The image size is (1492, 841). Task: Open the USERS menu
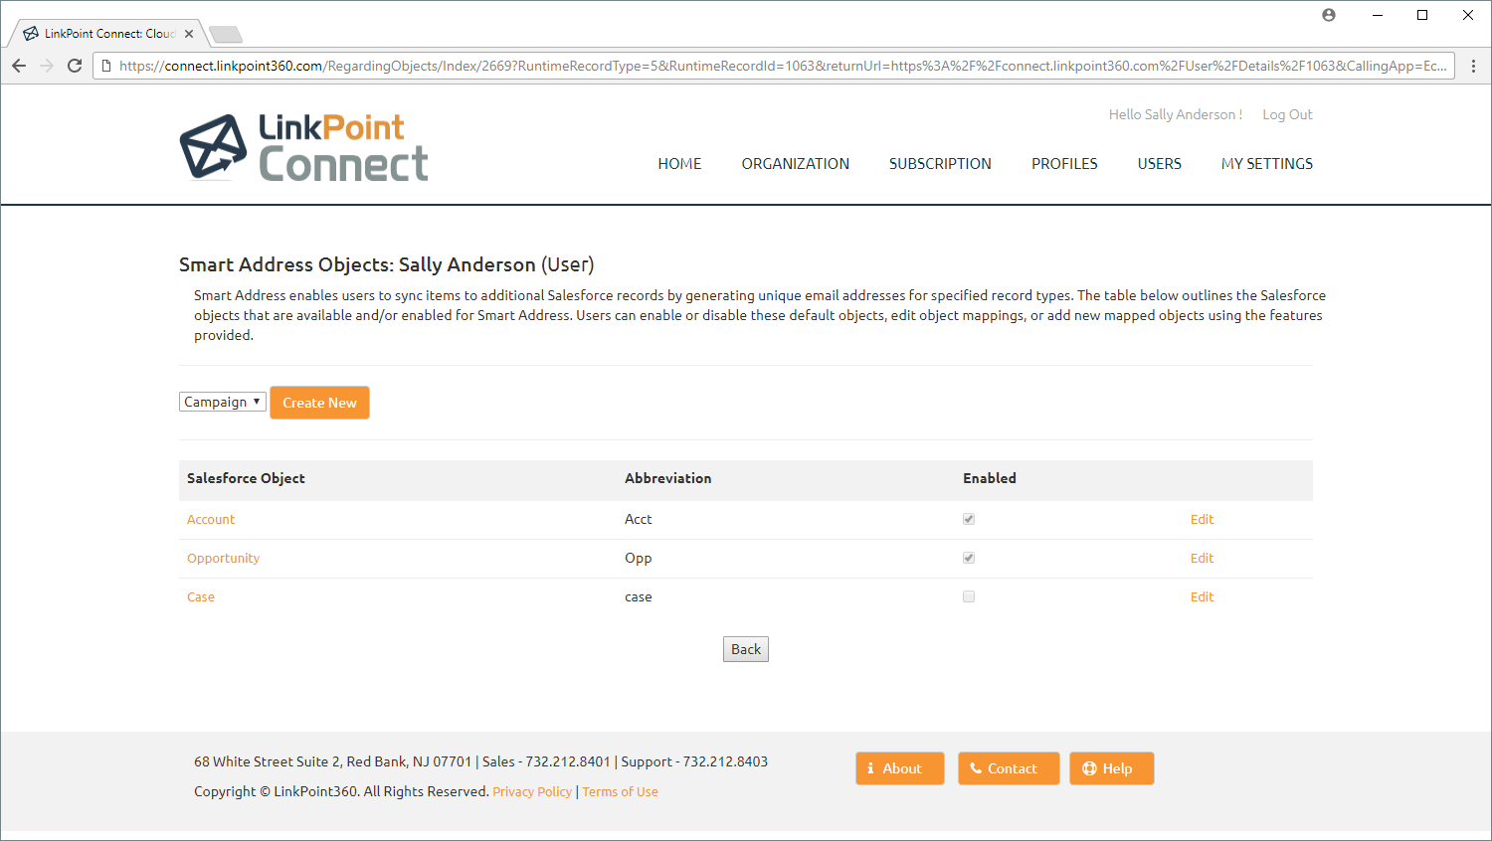coord(1160,164)
